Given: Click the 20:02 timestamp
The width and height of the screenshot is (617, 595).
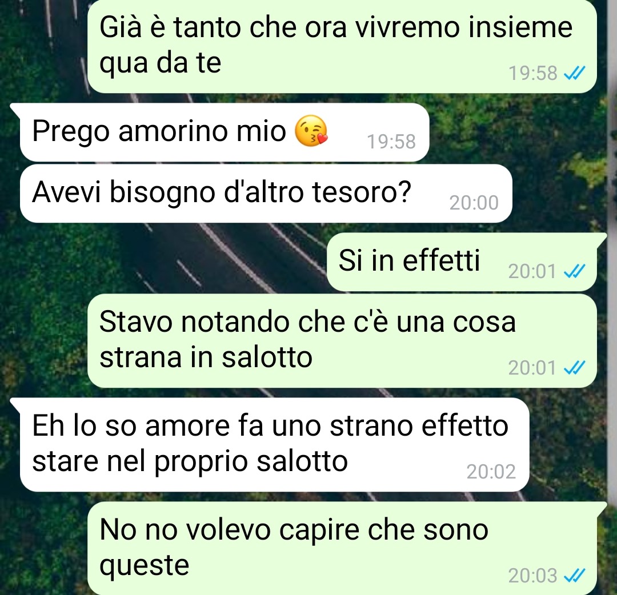Looking at the screenshot, I should click(x=491, y=472).
